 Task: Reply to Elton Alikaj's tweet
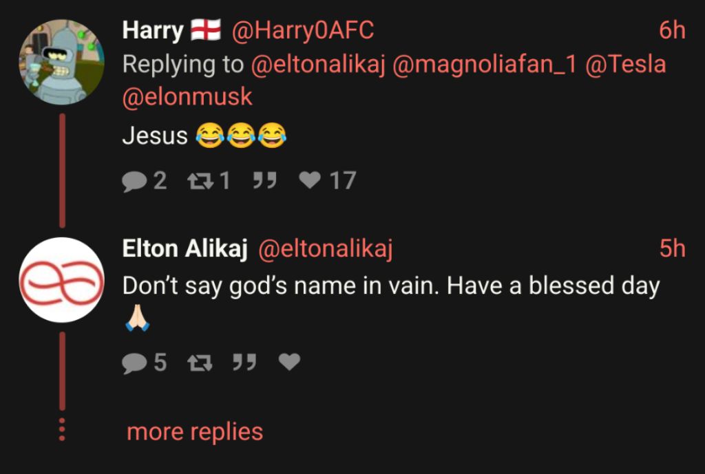134,363
